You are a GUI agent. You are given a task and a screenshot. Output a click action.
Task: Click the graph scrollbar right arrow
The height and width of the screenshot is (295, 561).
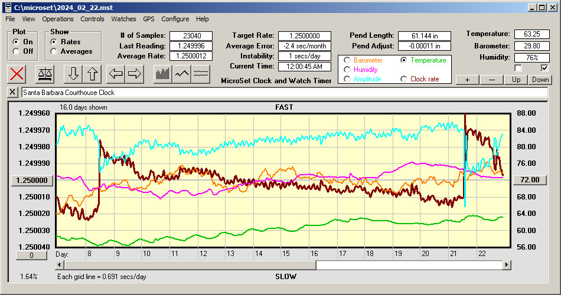pyautogui.click(x=506, y=265)
